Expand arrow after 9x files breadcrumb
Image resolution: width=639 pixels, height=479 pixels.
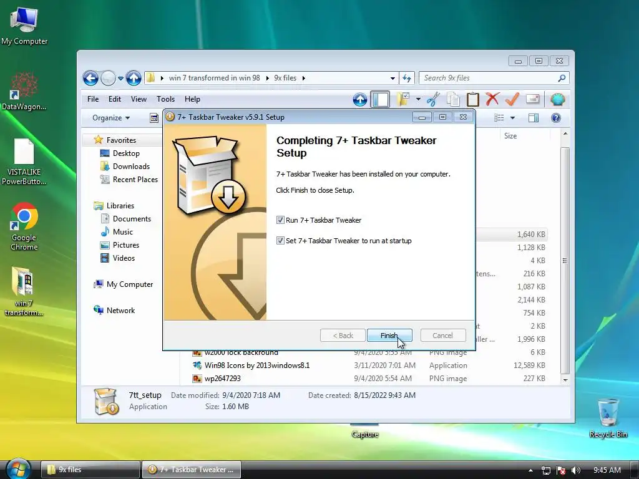304,78
